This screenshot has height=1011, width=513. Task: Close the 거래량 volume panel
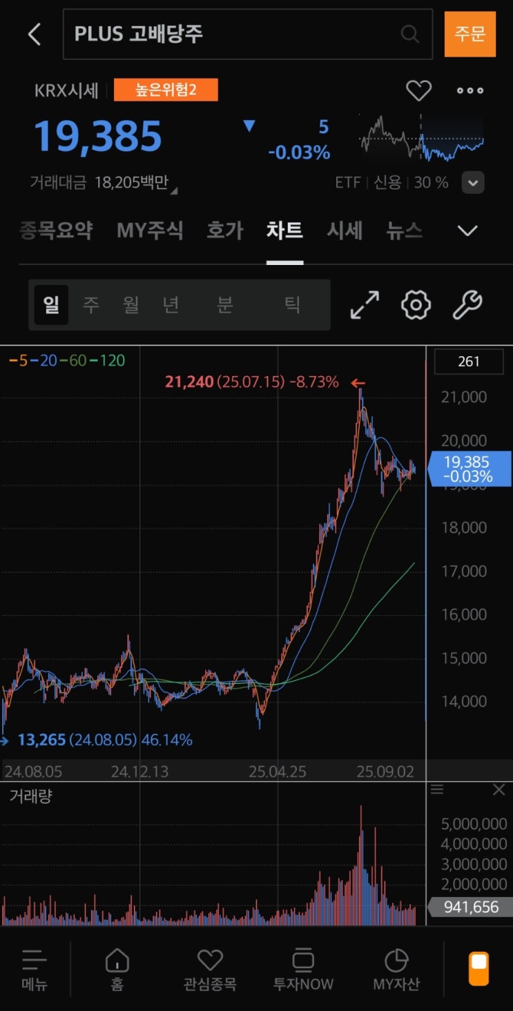tap(499, 790)
